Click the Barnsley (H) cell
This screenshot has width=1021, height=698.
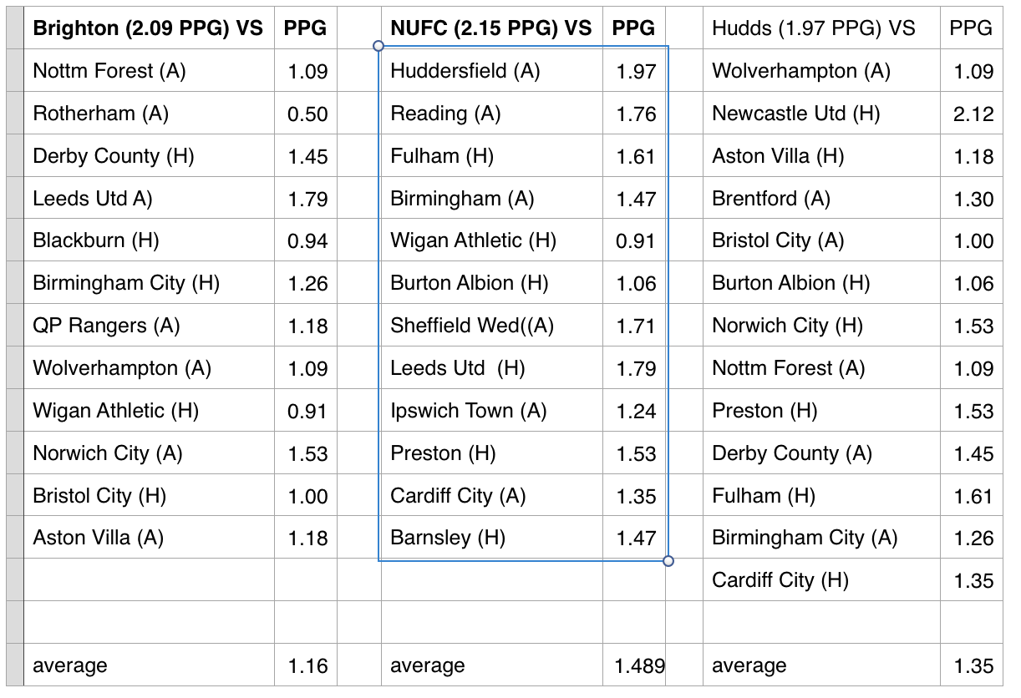492,538
